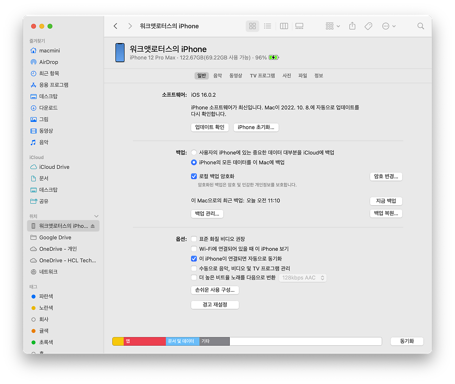Screen dimensions: 455x384
Task: Open 네트워크 in sidebar
Action: click(48, 272)
